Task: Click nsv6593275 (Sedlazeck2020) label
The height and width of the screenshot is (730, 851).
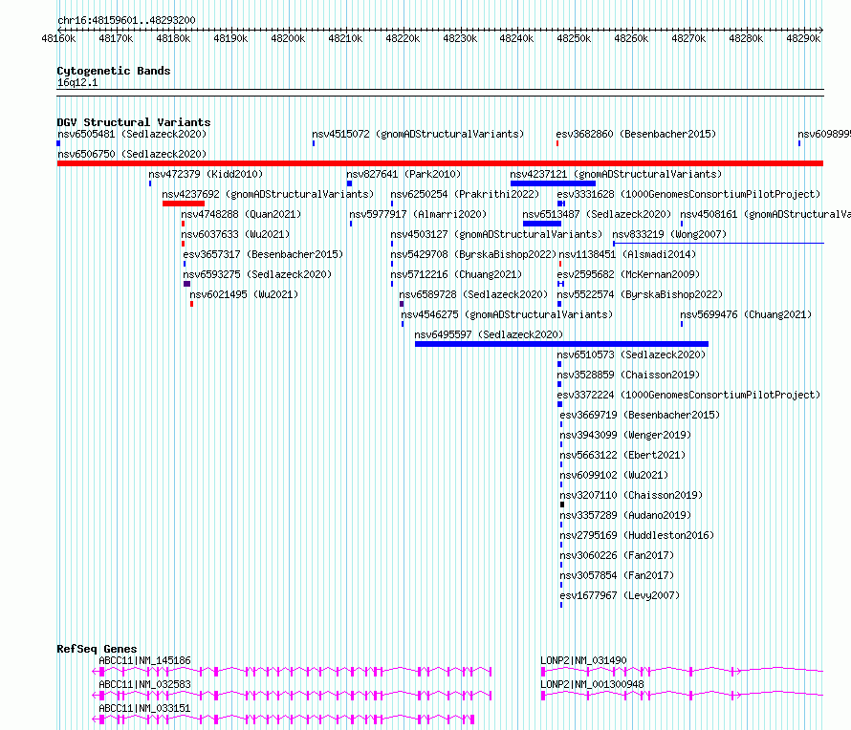Action: coord(257,274)
